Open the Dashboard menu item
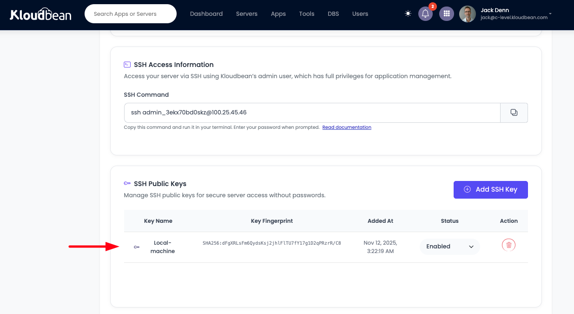The height and width of the screenshot is (314, 574). coord(206,13)
